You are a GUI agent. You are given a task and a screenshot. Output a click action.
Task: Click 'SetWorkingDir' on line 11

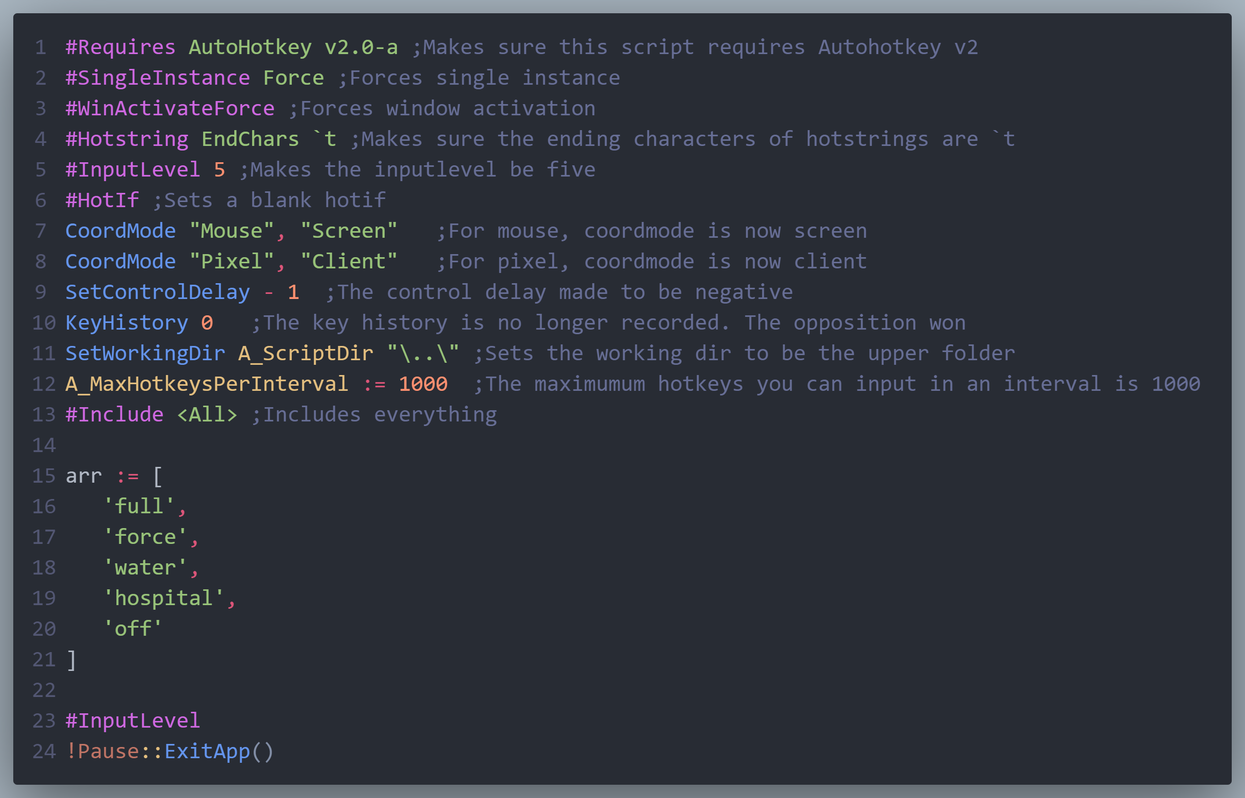point(145,354)
